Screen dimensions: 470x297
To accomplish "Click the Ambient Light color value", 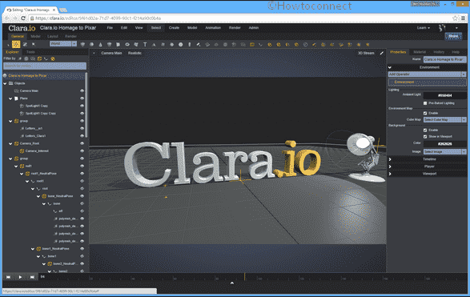I will point(445,95).
